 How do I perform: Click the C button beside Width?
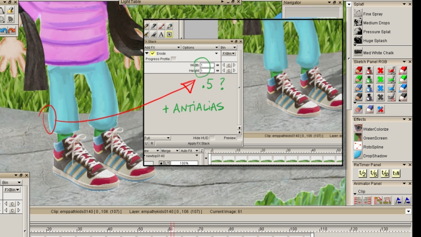[x=229, y=65]
